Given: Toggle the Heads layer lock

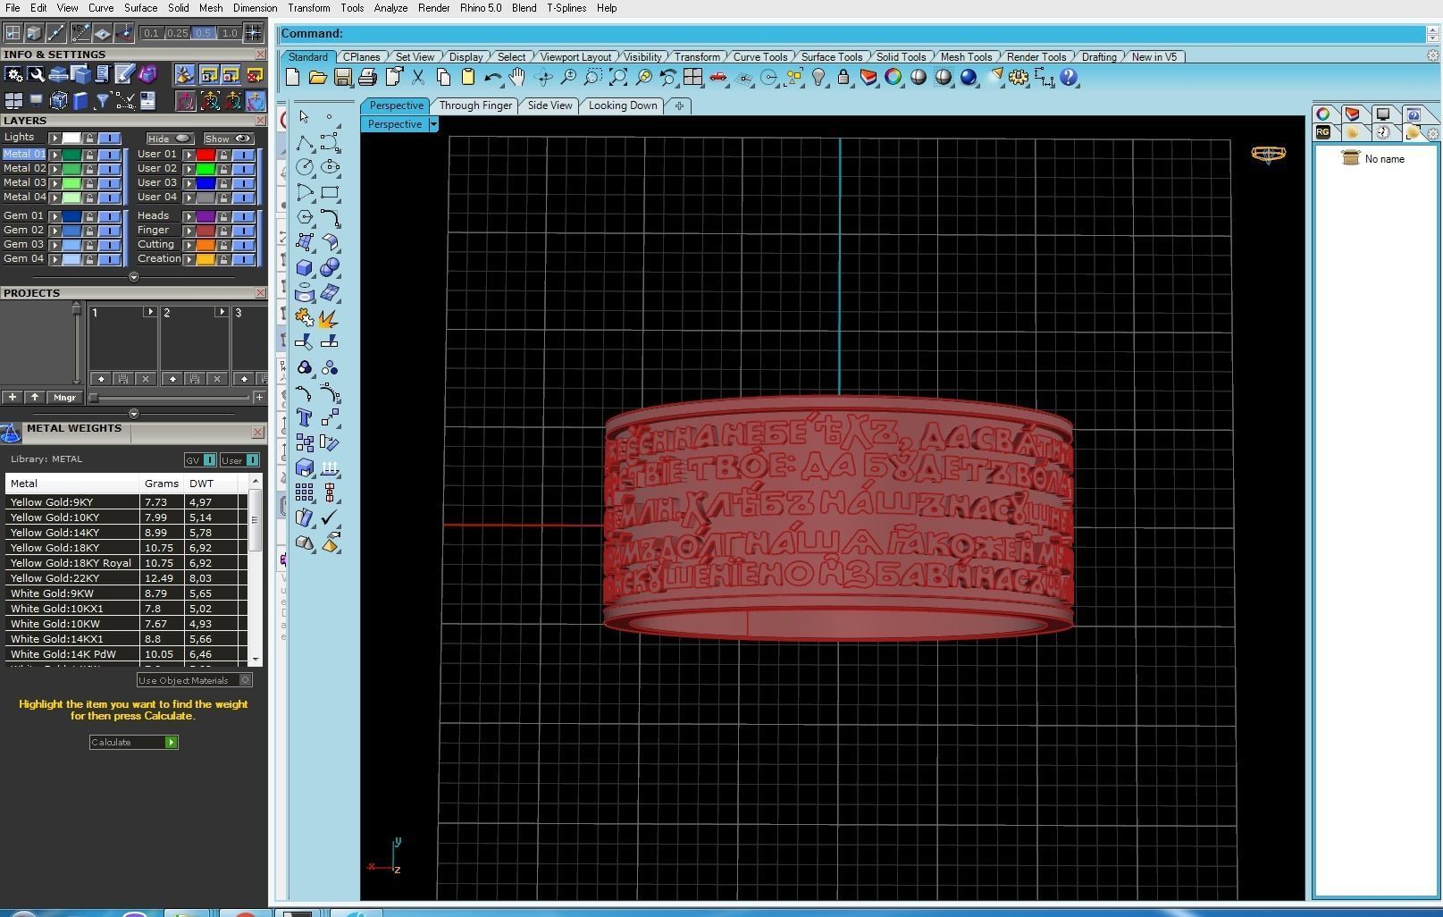Looking at the screenshot, I should [223, 216].
